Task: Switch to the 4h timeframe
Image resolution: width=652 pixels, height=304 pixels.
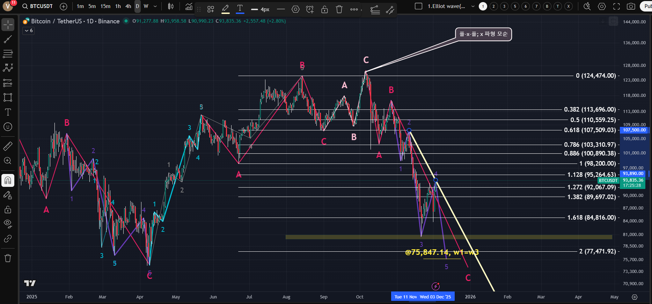Action: point(128,6)
